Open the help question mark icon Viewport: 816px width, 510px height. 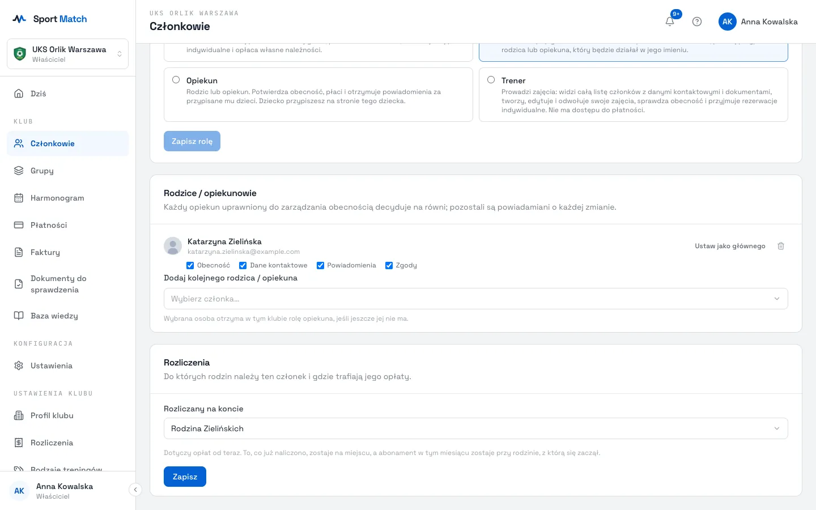[x=697, y=22]
